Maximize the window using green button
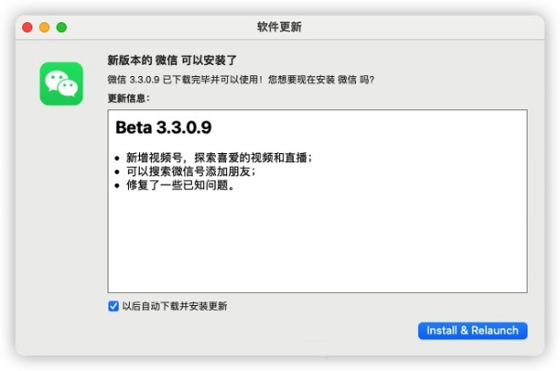This screenshot has width=560, height=371. (63, 27)
